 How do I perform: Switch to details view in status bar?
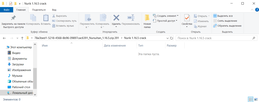click(250, 99)
